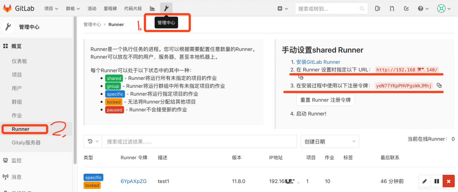
Task: Click the 管理中心 breadcrumb link
Action: [x=92, y=25]
